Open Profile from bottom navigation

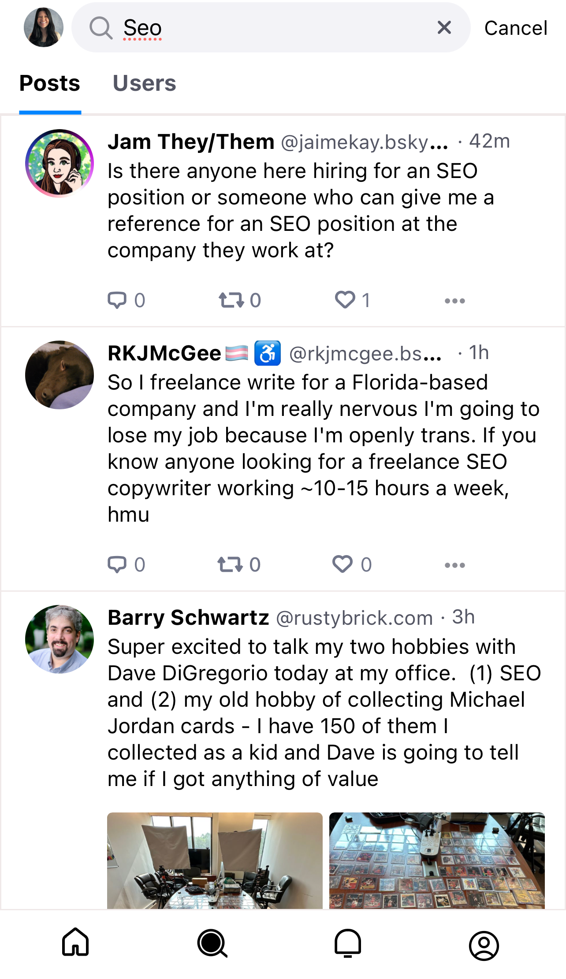[x=484, y=946]
